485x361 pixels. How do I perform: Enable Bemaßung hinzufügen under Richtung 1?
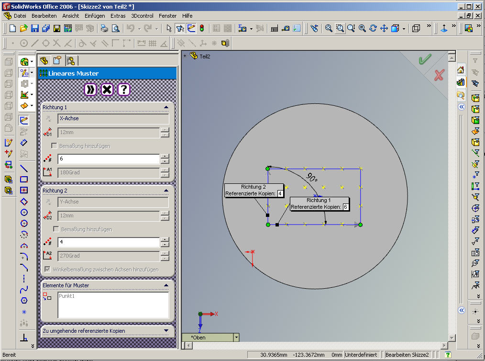55,146
